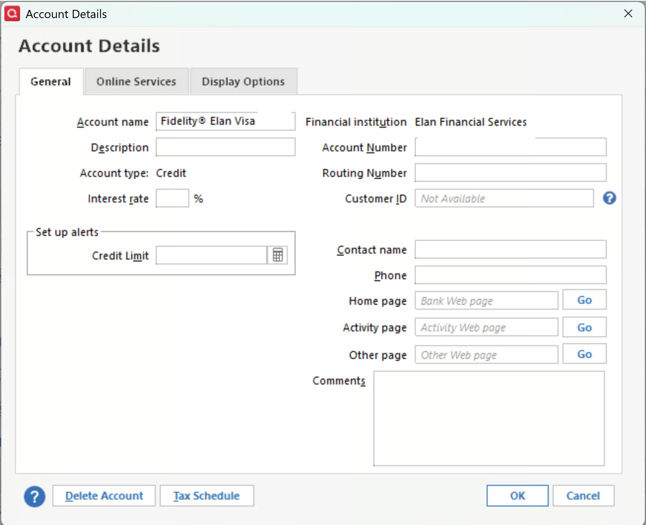Open the Tax Schedule button
This screenshot has height=525, width=646.
(x=207, y=496)
